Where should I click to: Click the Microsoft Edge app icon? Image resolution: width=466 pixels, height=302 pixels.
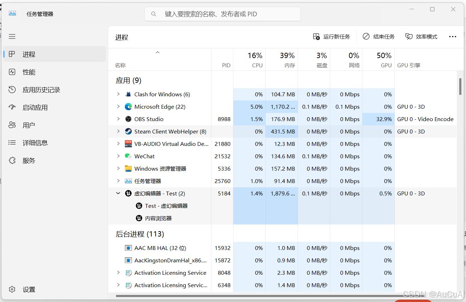[x=128, y=107]
